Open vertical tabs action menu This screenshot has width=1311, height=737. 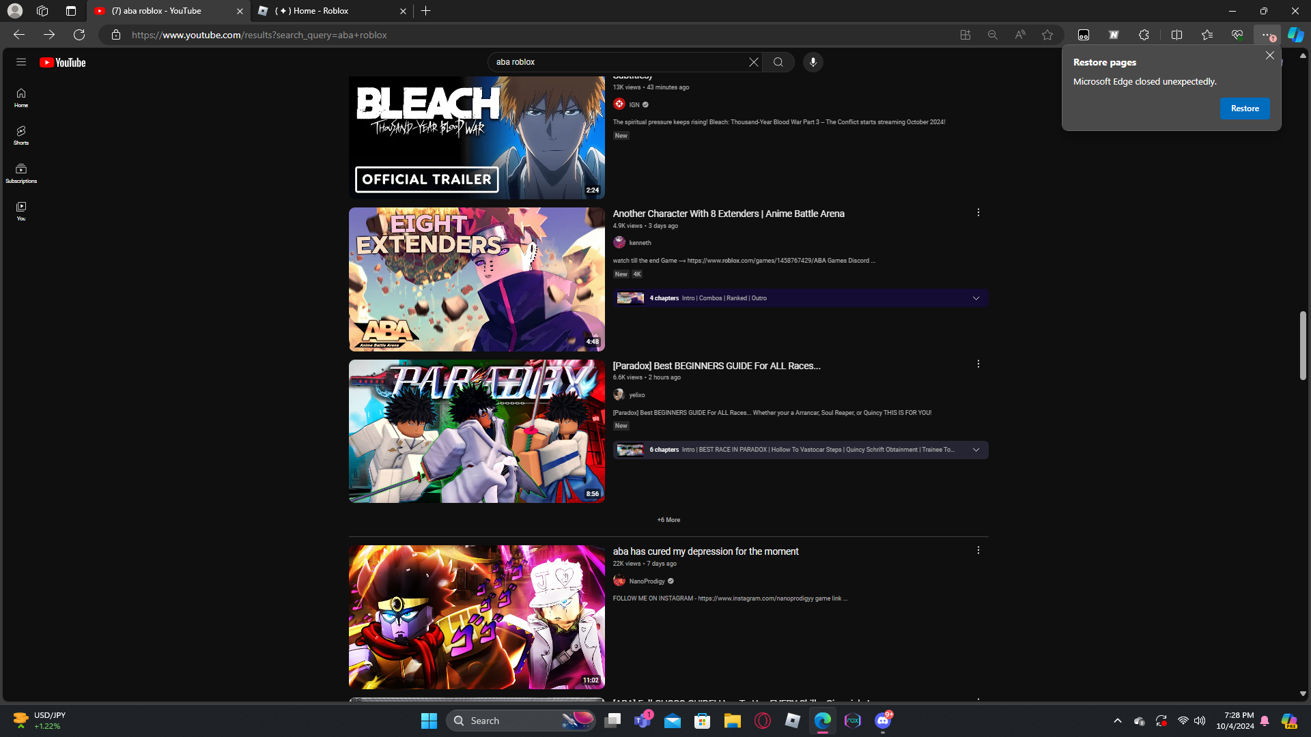point(71,11)
